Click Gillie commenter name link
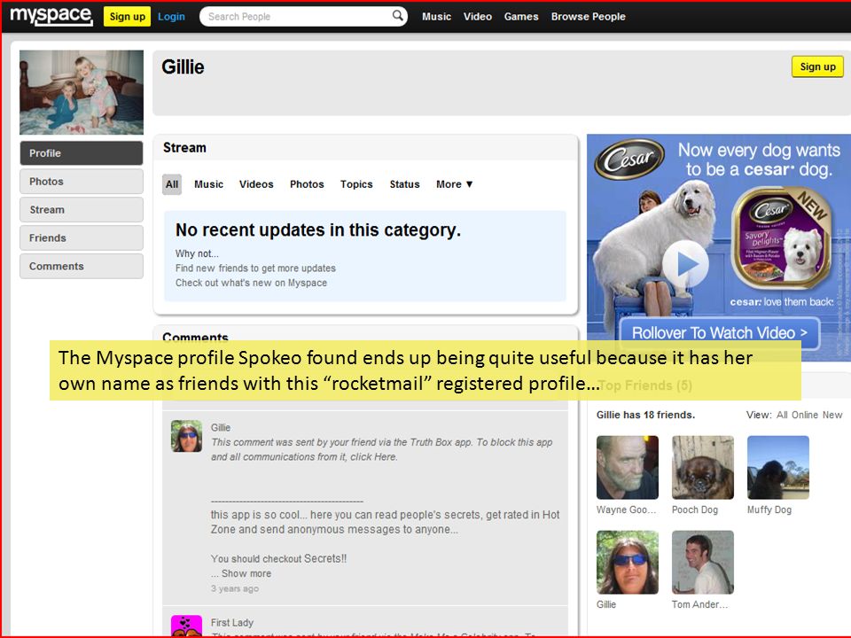Screen dimensions: 851x638 [221, 427]
